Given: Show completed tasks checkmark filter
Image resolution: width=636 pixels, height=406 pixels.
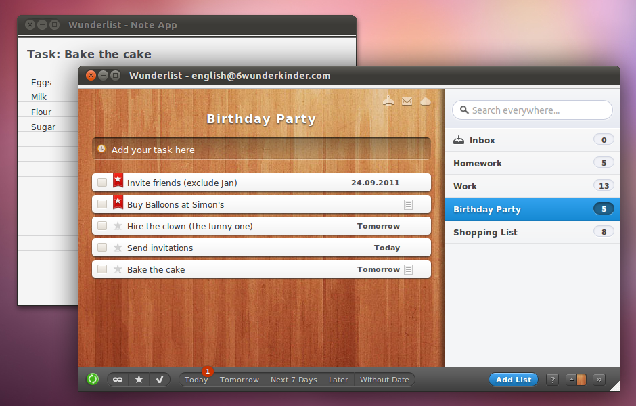Looking at the screenshot, I should (160, 380).
